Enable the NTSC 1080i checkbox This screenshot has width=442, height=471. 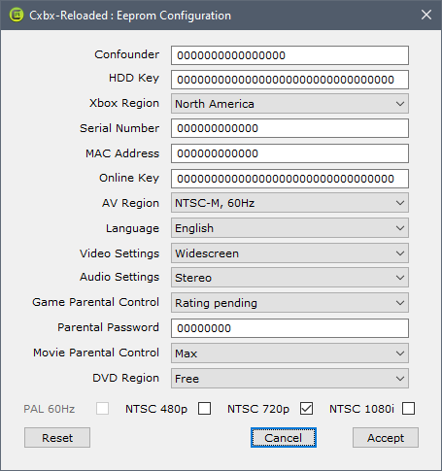(408, 409)
